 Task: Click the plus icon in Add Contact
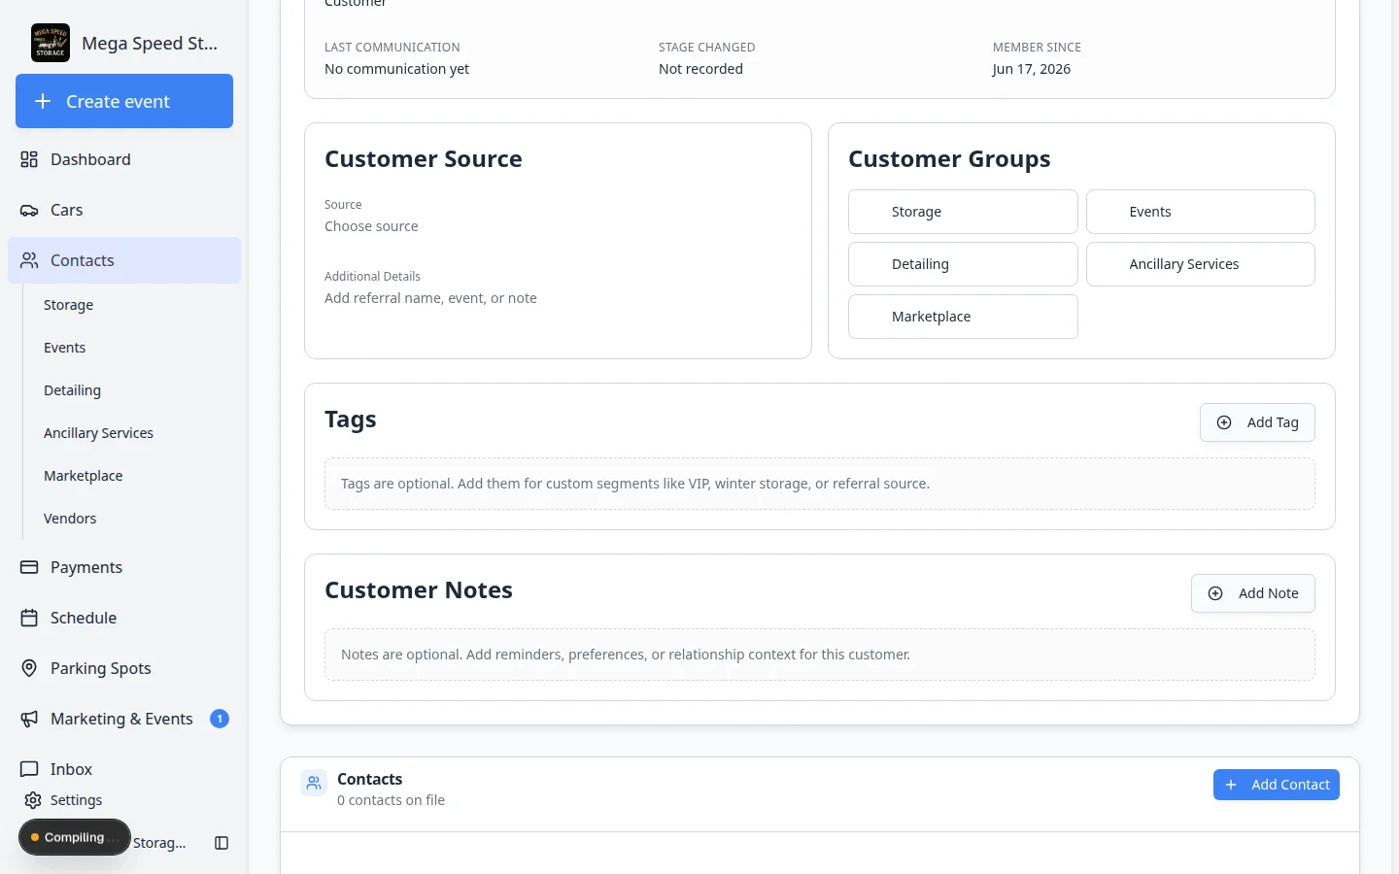[1231, 785]
